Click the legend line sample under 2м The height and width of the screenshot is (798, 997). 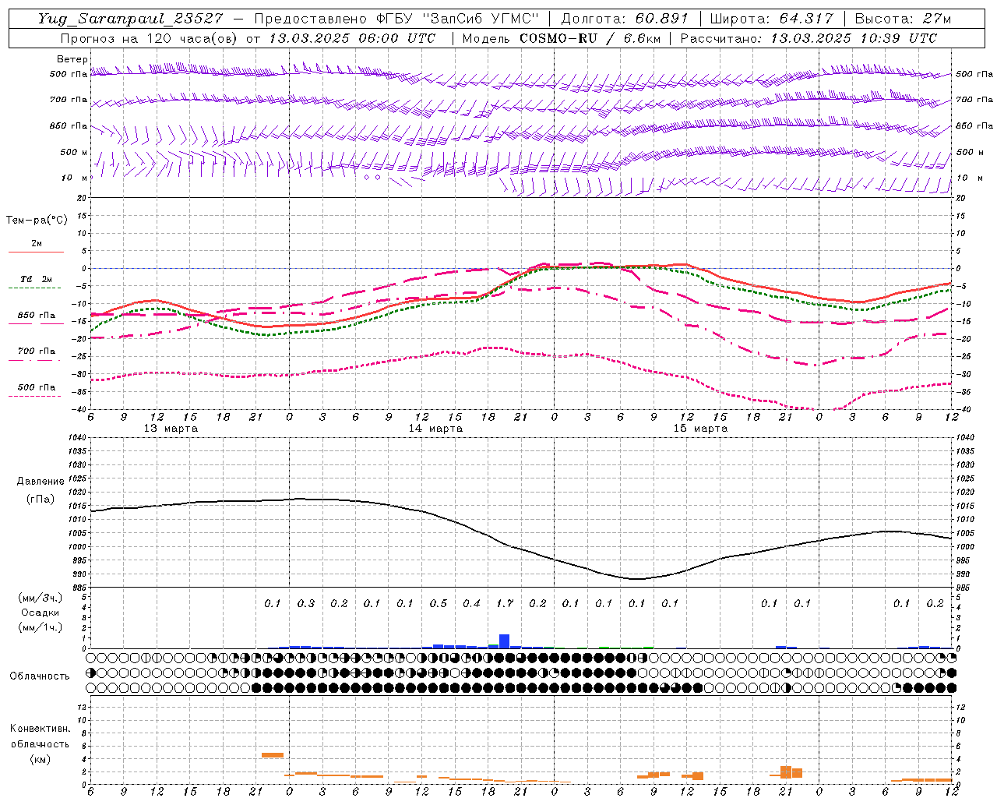tap(36, 252)
